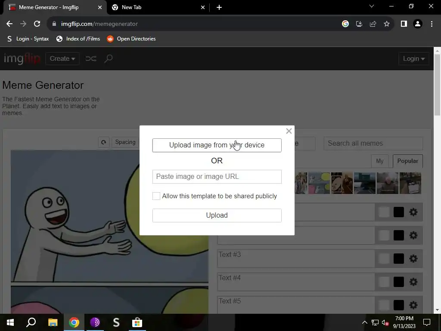Click the rotate/reset icon beside Spacing

(x=103, y=142)
